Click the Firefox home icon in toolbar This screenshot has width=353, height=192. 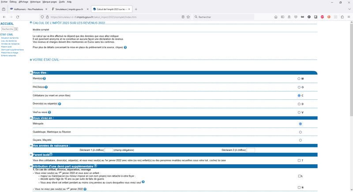click(x=276, y=17)
